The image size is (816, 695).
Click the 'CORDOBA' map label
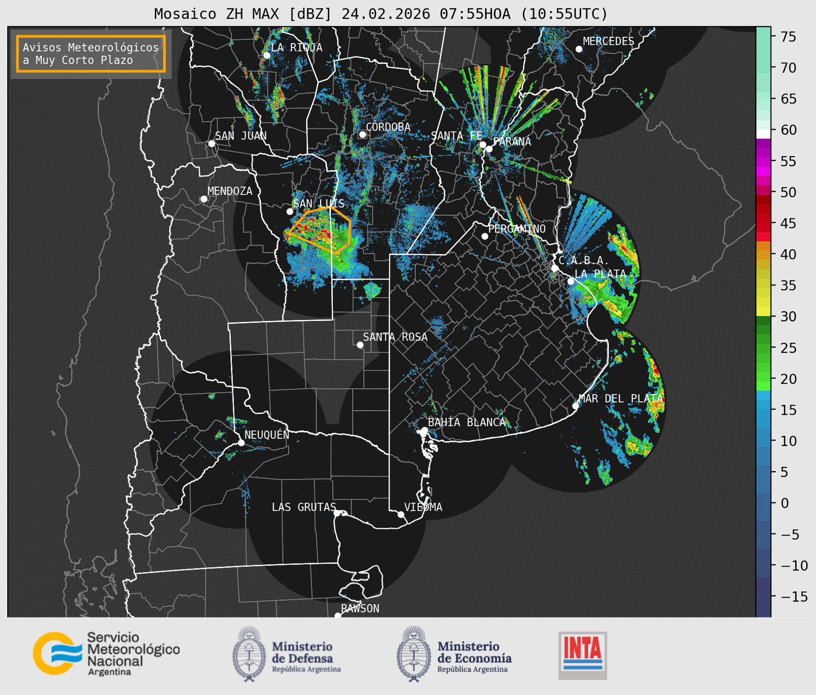388,127
